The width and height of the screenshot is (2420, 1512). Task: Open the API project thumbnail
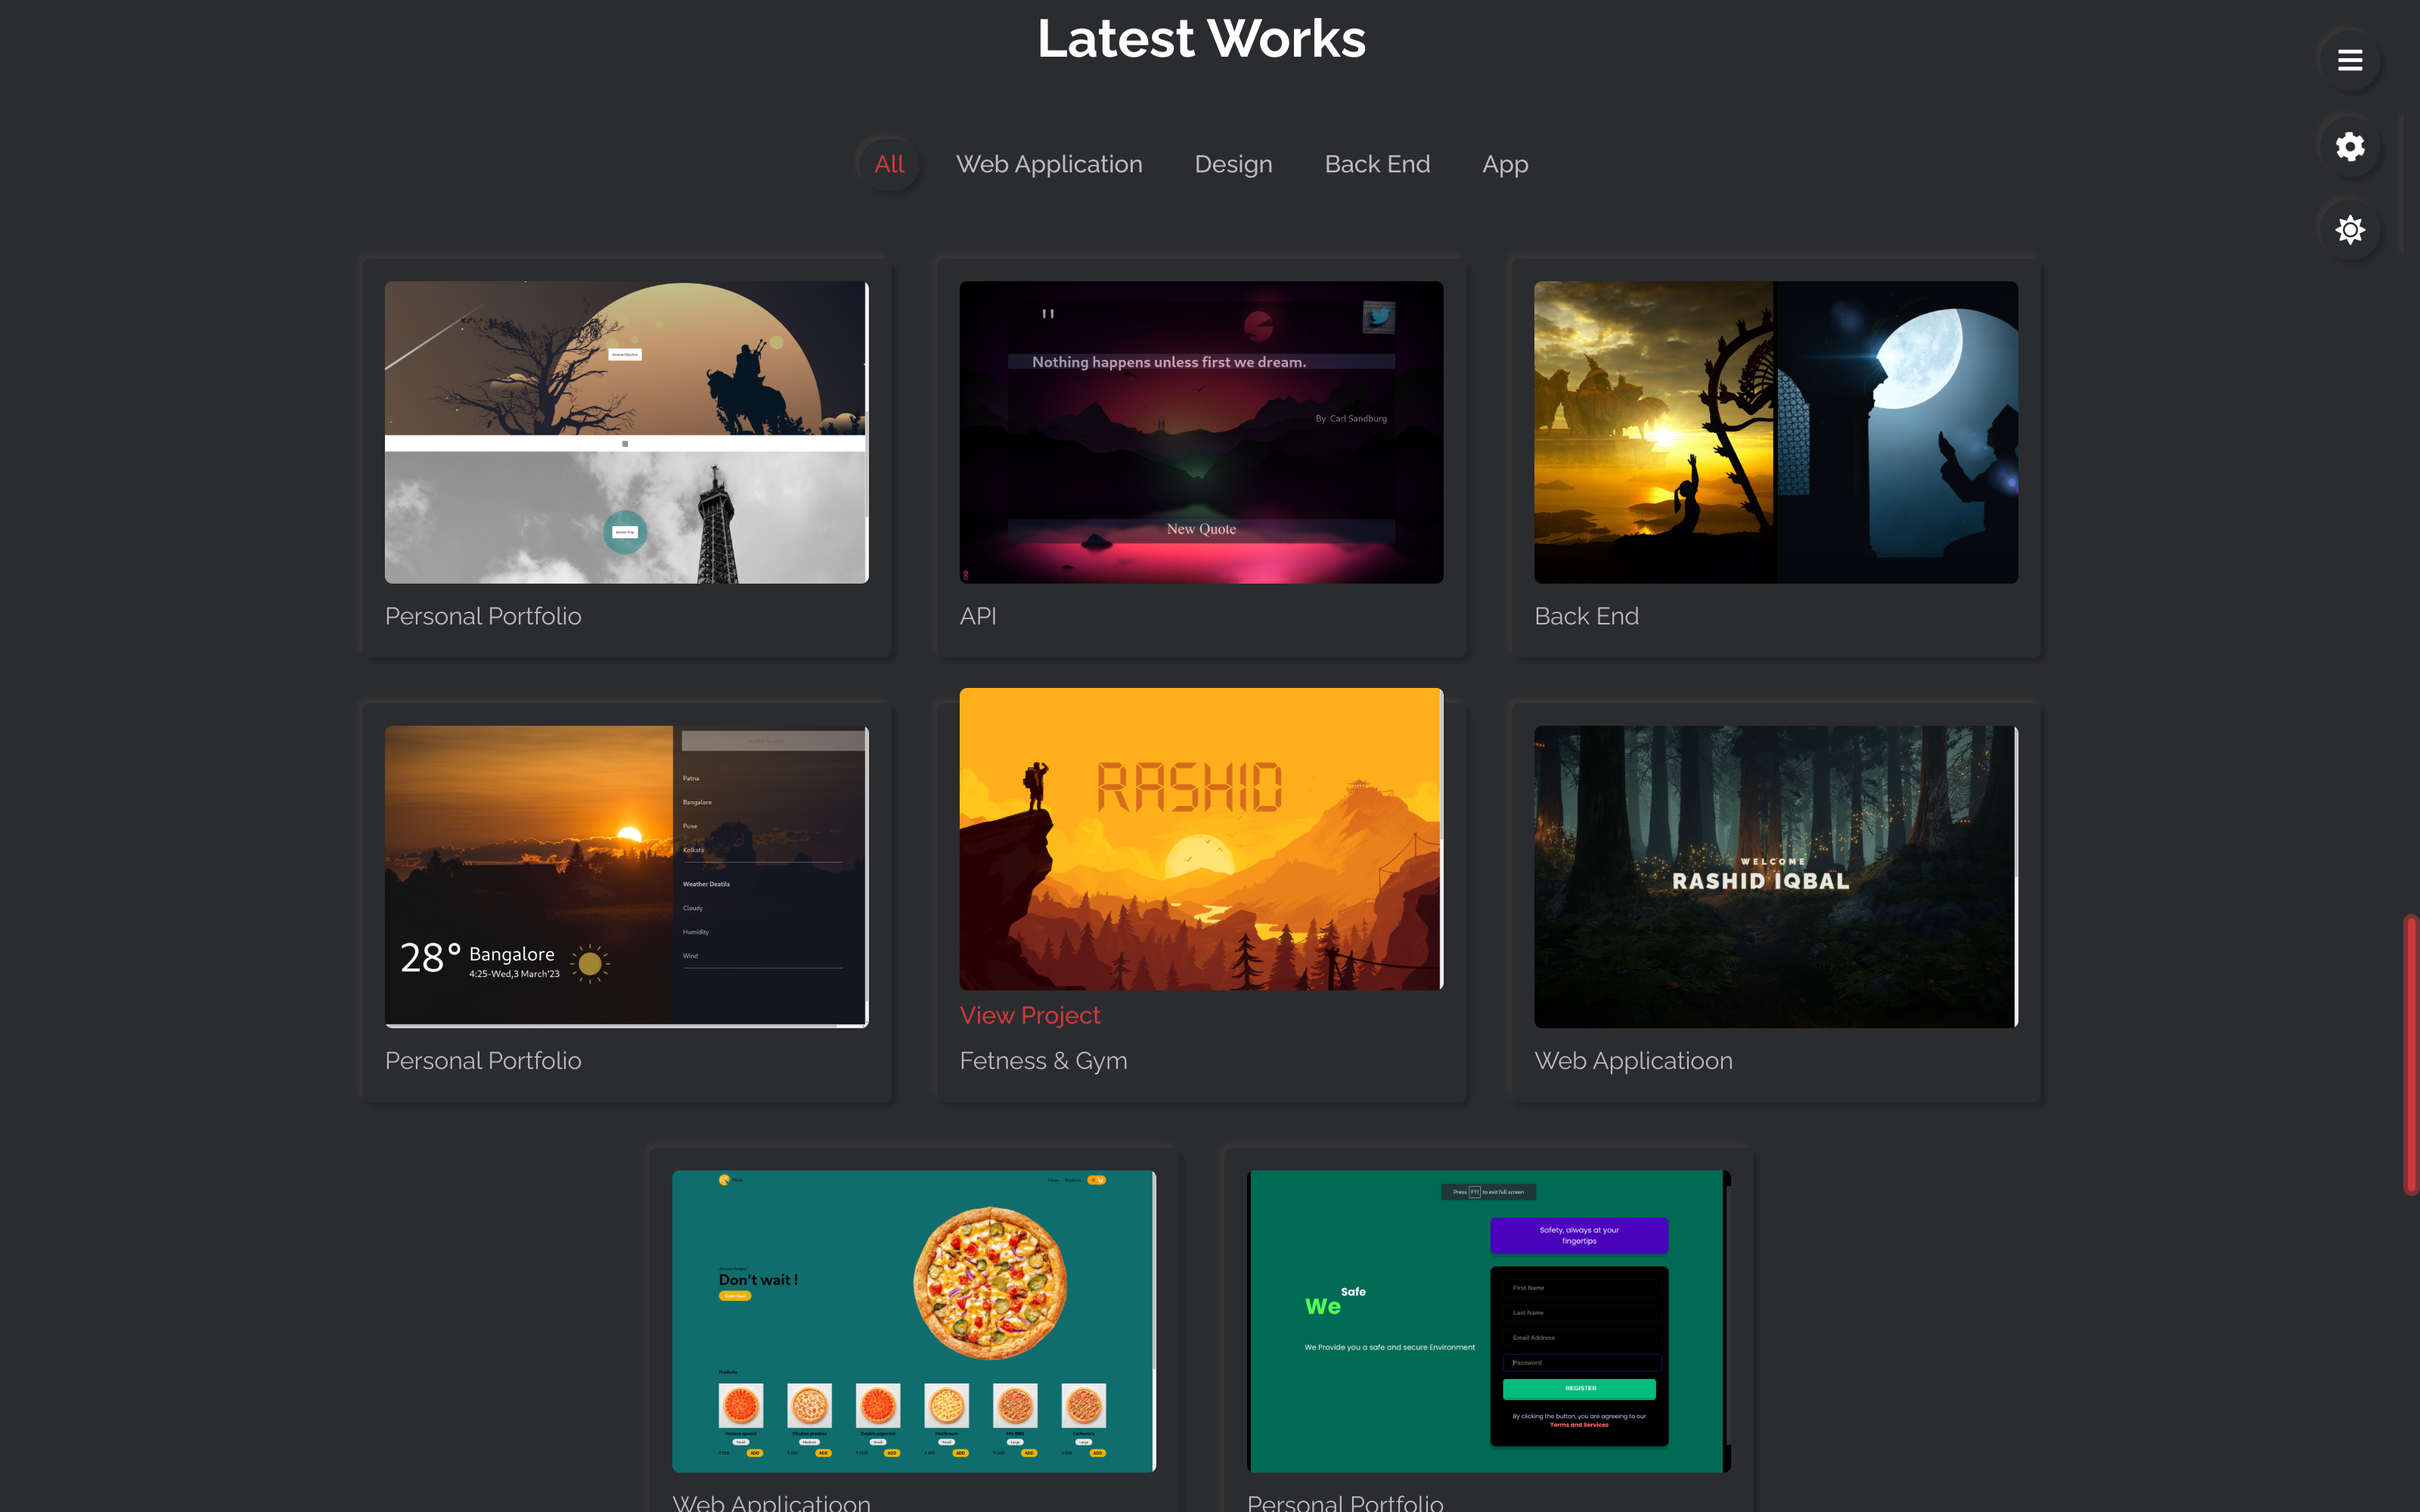coord(1201,430)
